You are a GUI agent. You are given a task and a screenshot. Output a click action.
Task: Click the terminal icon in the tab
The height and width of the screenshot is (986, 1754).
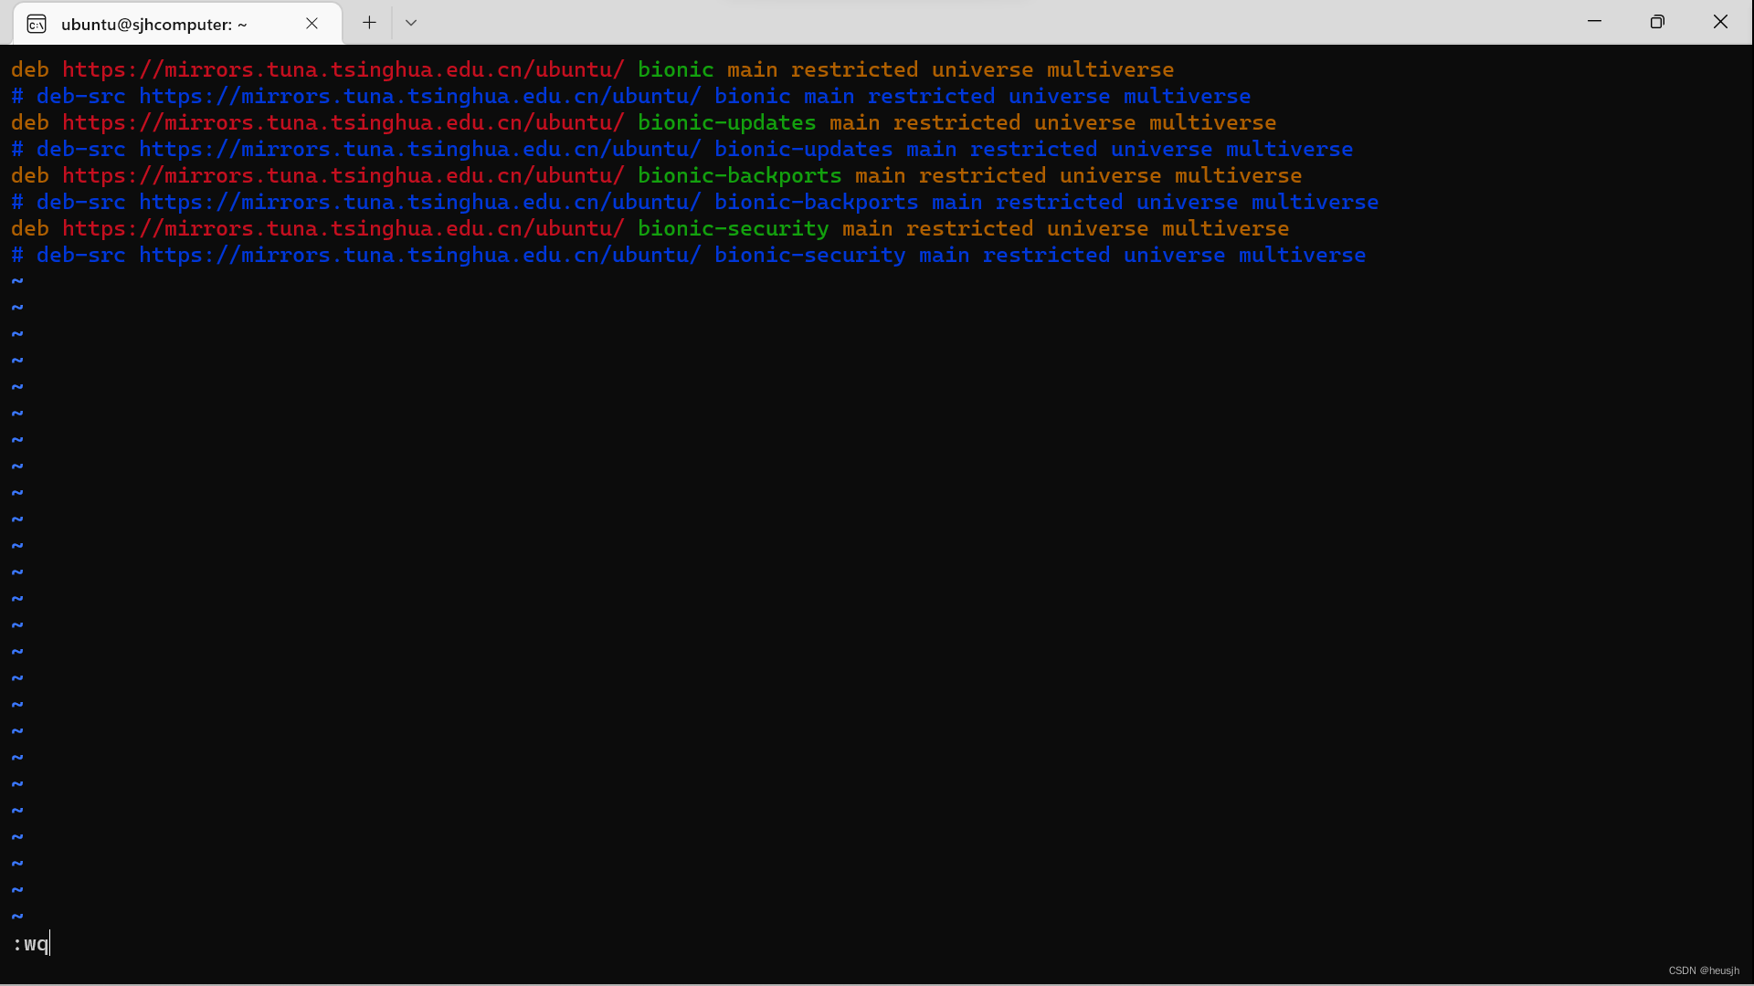37,24
